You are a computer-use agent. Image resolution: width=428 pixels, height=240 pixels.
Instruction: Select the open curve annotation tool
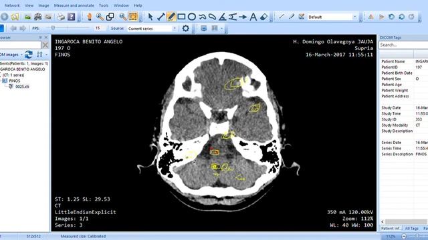202,17
